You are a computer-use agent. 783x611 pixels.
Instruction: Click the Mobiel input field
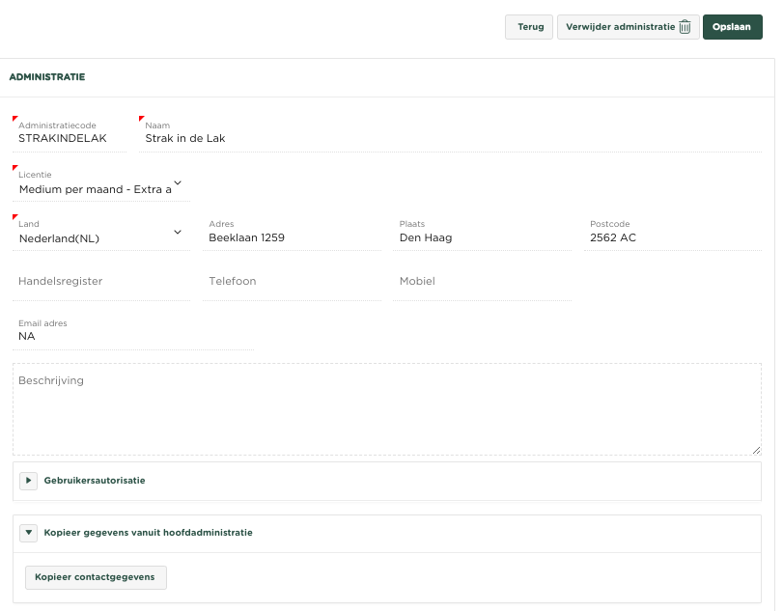[x=481, y=282]
